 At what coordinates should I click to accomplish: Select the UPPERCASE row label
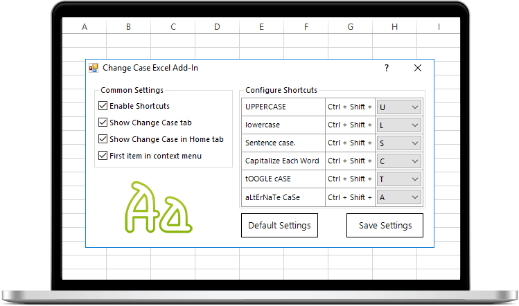pyautogui.click(x=265, y=107)
